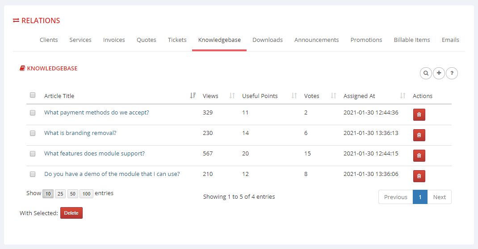Click the plus icon to add article
The height and width of the screenshot is (249, 478).
coord(439,73)
